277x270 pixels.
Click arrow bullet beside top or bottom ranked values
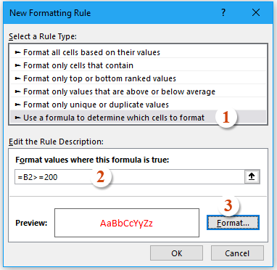coord(17,78)
